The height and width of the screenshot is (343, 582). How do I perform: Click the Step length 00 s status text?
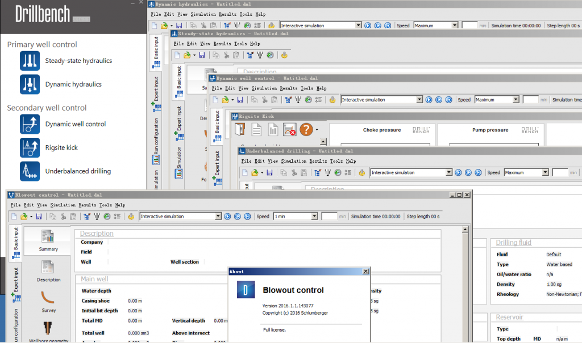[423, 217]
